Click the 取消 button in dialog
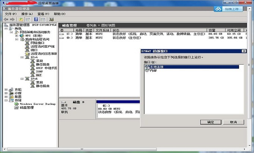This screenshot has width=254, height=153. pyautogui.click(x=234, y=122)
